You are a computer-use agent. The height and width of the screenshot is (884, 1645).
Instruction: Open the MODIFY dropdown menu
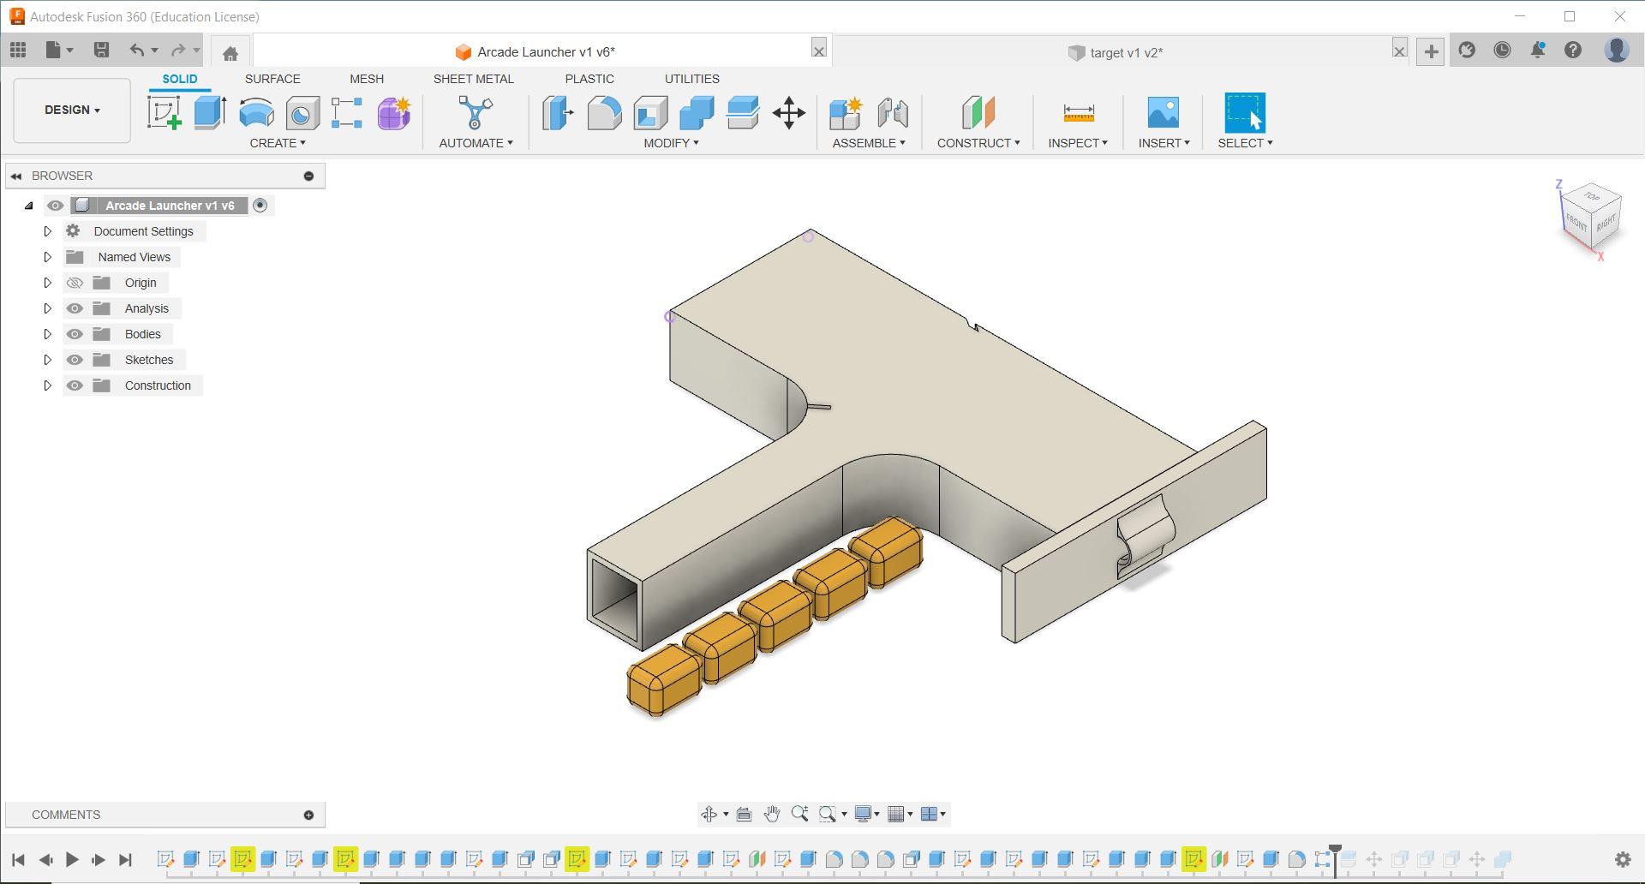[671, 143]
